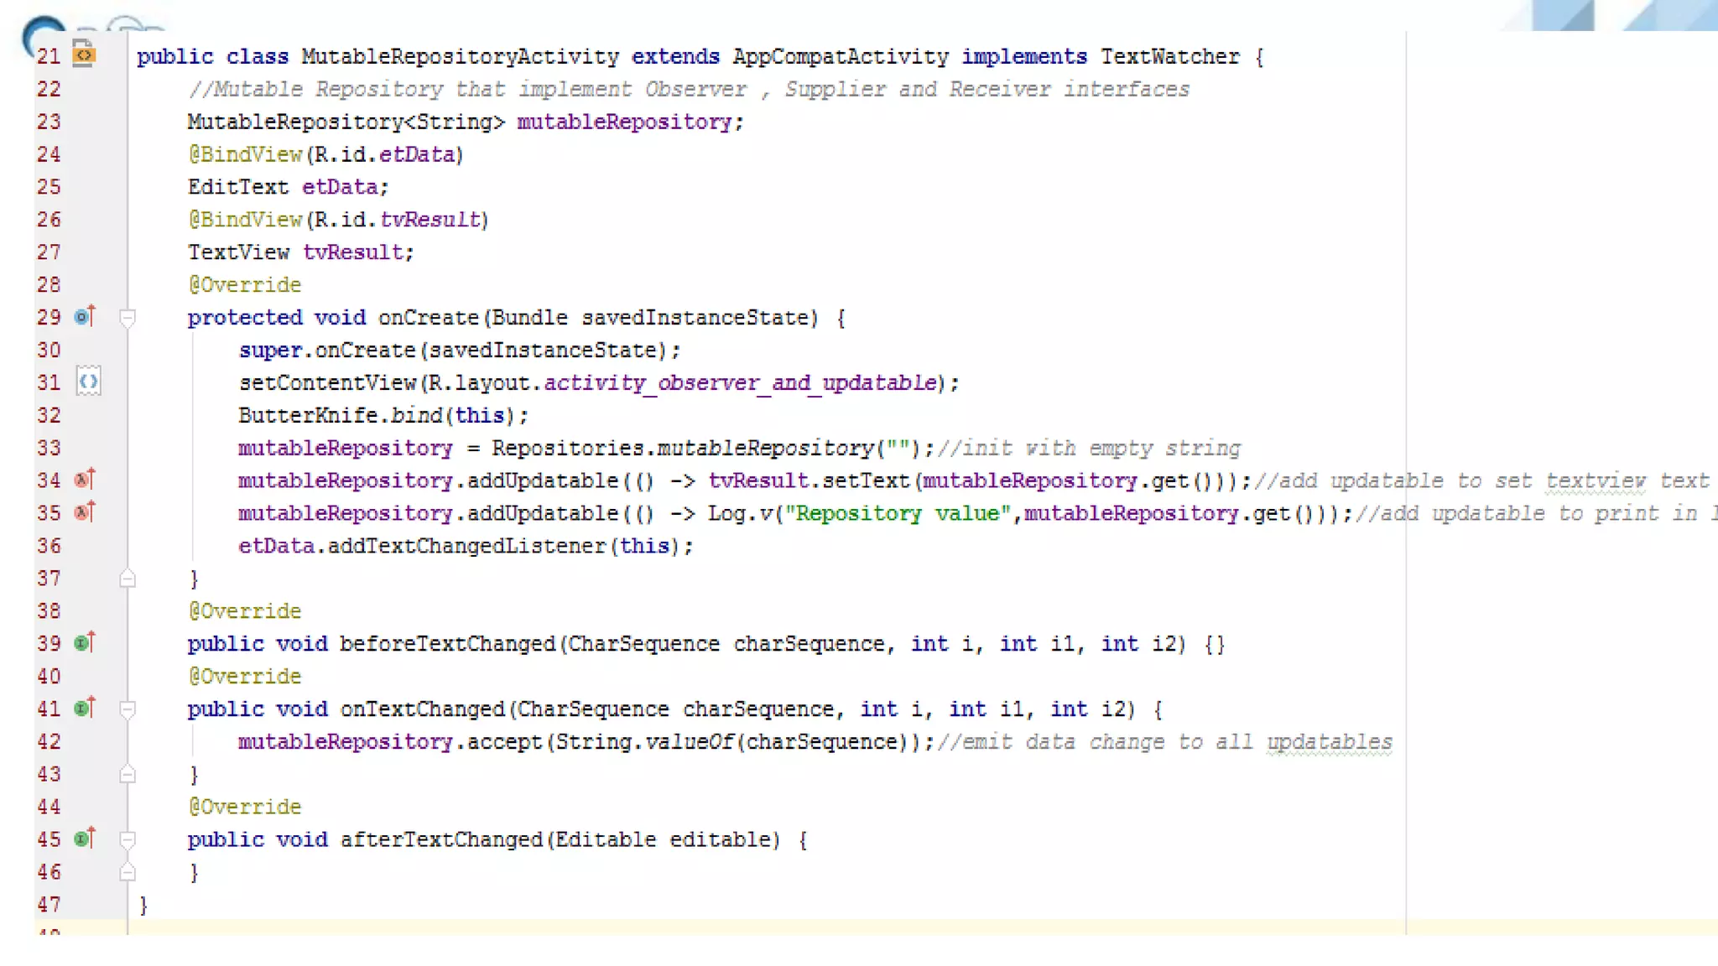Click the layout resource icon on line 31

[88, 382]
